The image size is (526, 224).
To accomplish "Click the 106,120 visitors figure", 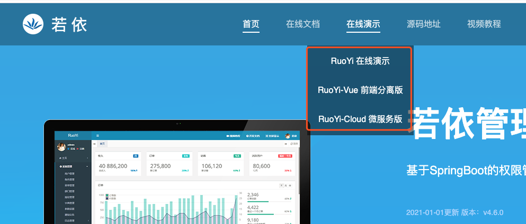I will click(x=212, y=166).
